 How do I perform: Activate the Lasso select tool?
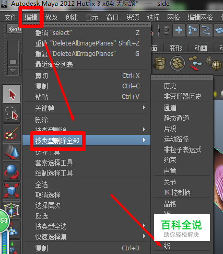coord(11,113)
